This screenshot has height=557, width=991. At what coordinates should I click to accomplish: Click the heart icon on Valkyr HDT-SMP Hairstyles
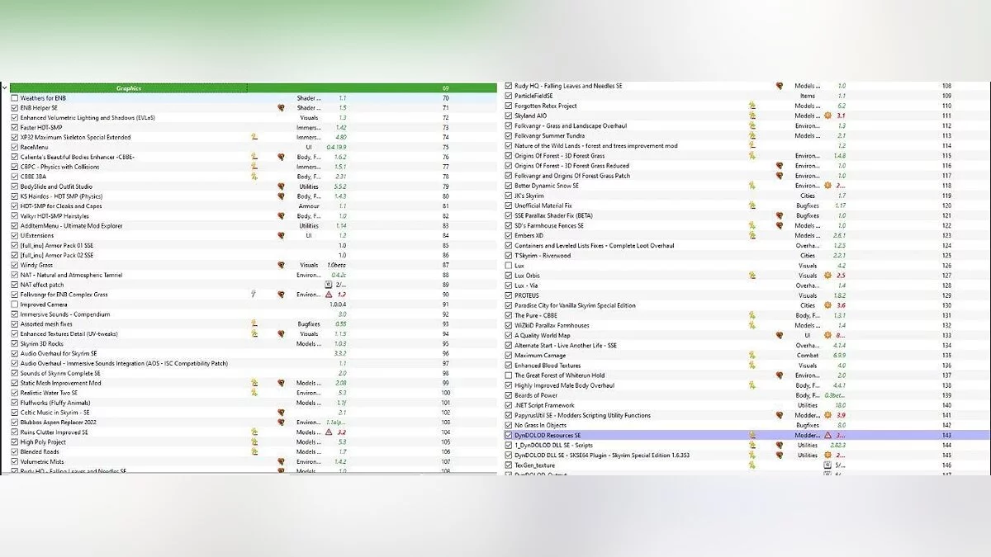pos(281,216)
